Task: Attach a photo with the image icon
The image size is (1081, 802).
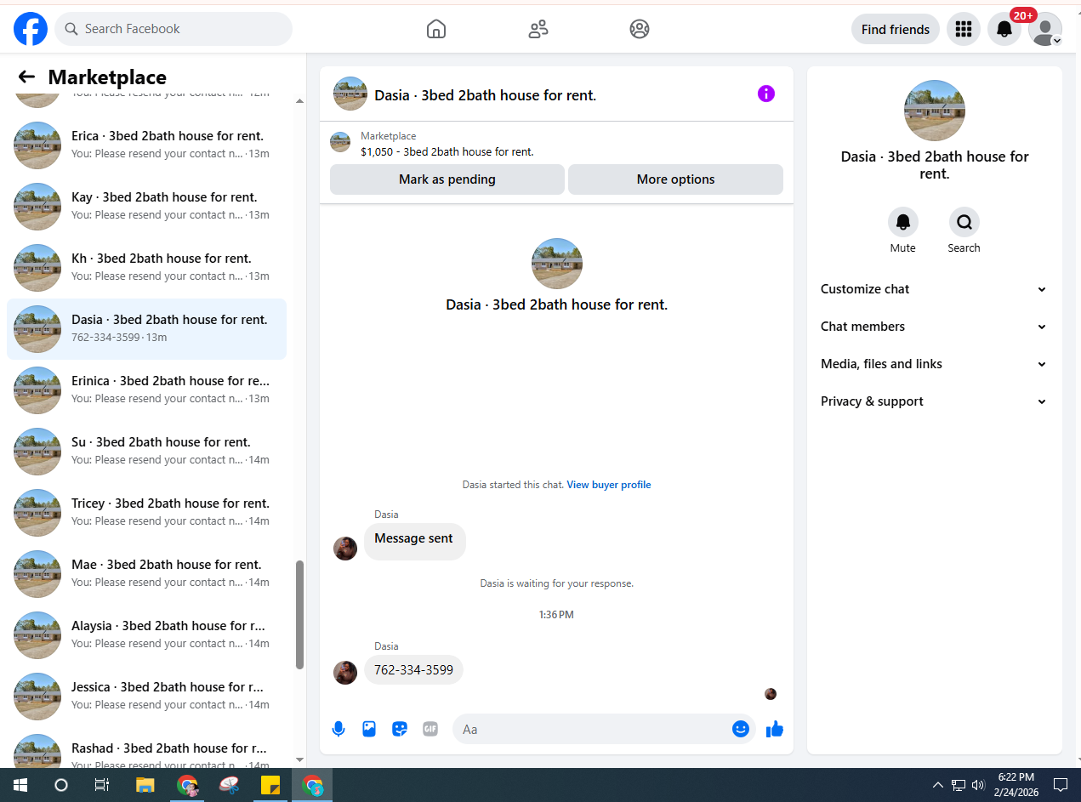Action: (369, 729)
